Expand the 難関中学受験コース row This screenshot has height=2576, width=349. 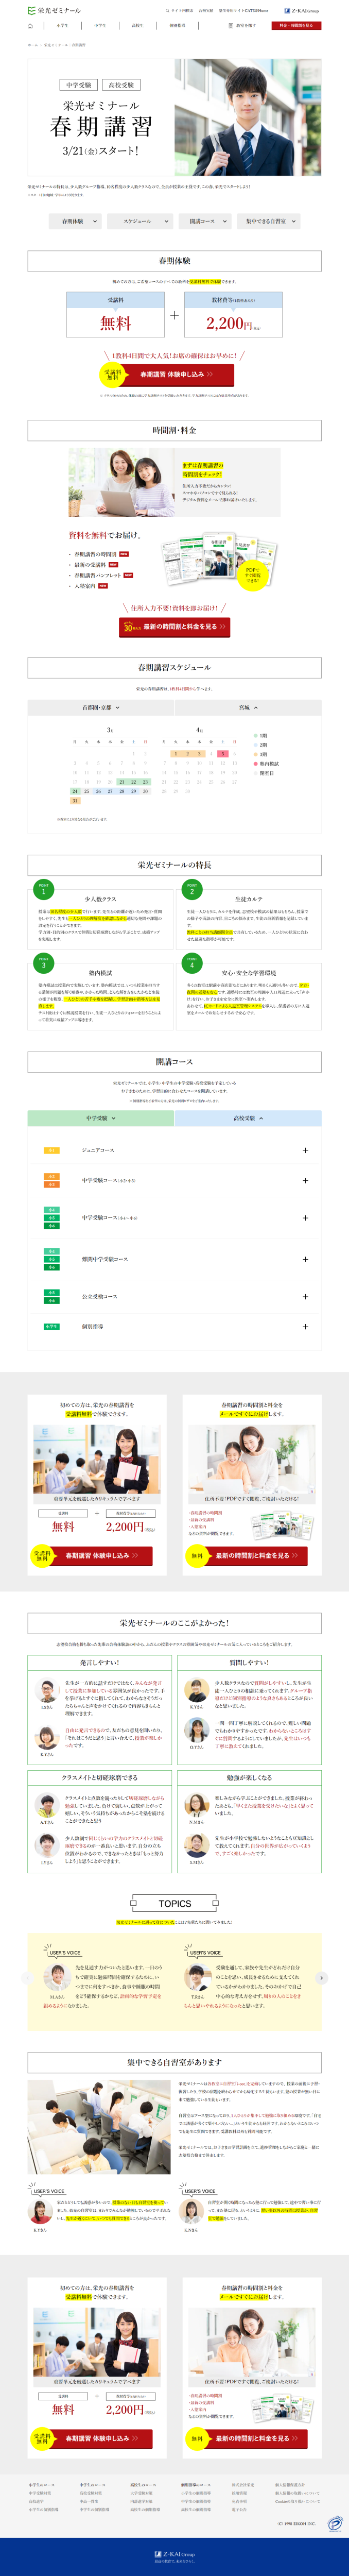pyautogui.click(x=305, y=1259)
